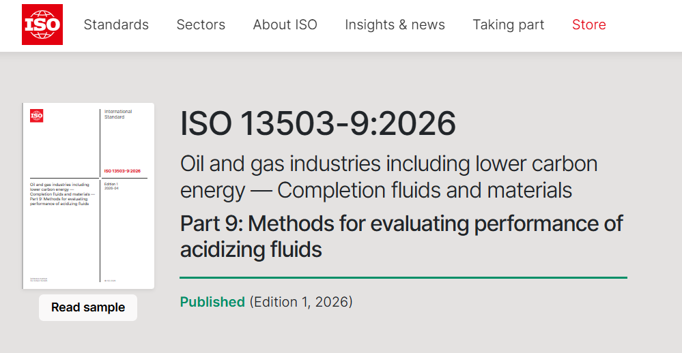This screenshot has width=682, height=353.
Task: Visit the Store link
Action: pyautogui.click(x=588, y=25)
